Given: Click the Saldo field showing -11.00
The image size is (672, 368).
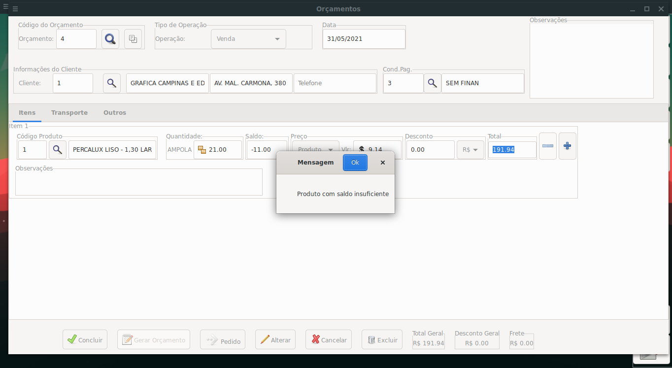Looking at the screenshot, I should tap(267, 150).
